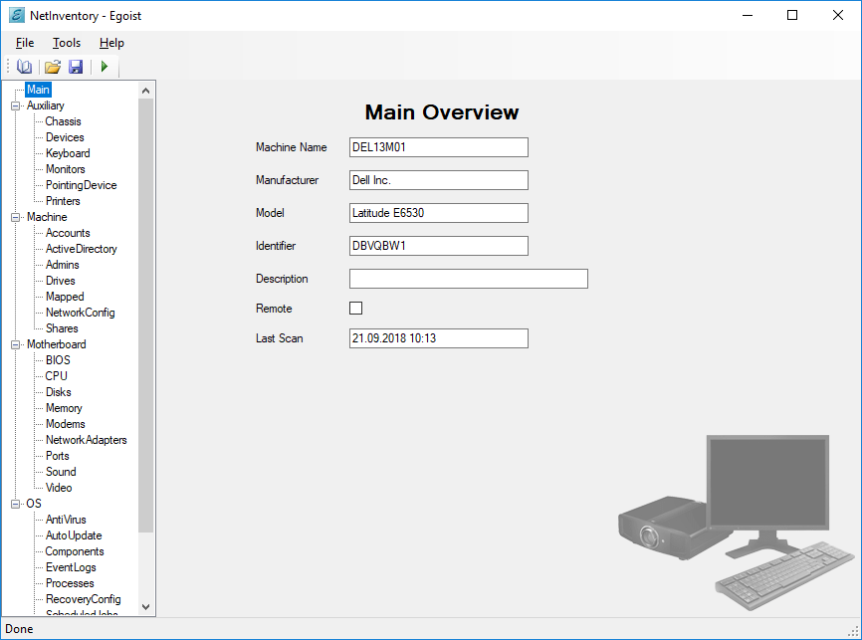Screen dimensions: 862x640
Task: Start scan with green play icon
Action: pos(105,67)
